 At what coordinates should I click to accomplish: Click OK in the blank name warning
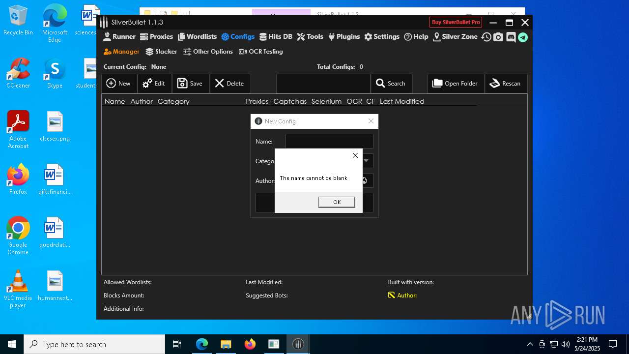(337, 202)
